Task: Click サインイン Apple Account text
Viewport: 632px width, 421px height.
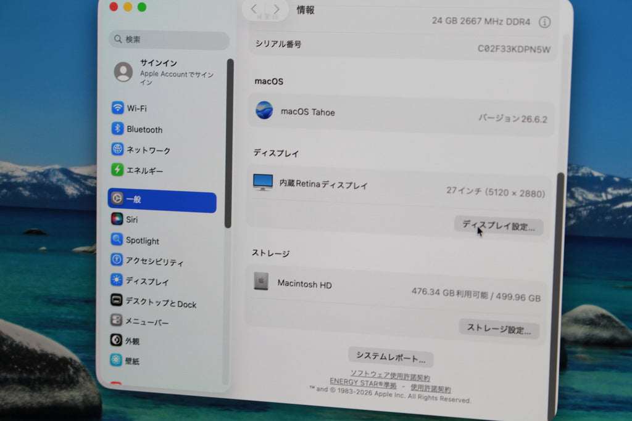Action: click(x=177, y=72)
